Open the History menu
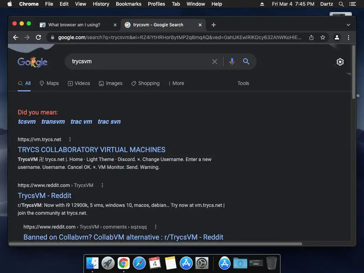The height and width of the screenshot is (273, 364). tap(101, 4)
